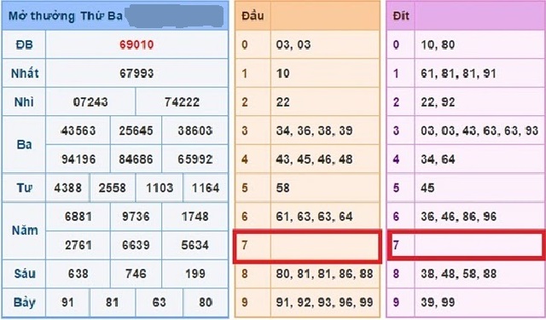Click Đầu row value "34, 36, 38, 39"
This screenshot has height=320, width=546.
point(315,131)
